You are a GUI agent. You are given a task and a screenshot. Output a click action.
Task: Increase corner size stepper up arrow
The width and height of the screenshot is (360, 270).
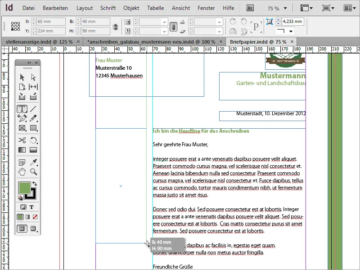point(278,20)
